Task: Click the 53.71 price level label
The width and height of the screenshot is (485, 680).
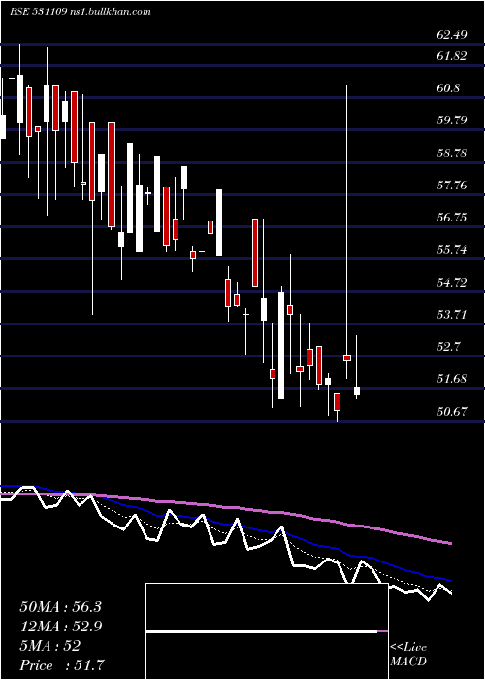Action: (x=452, y=315)
